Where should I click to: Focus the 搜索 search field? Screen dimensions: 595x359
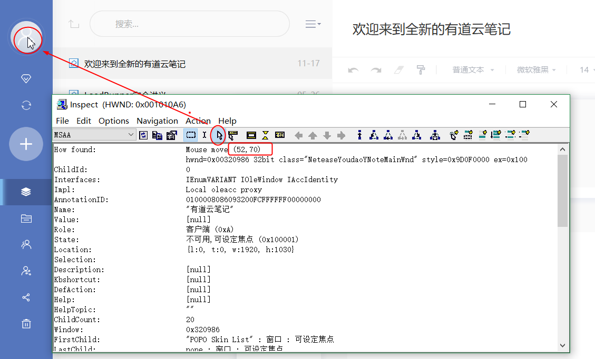[x=190, y=24]
